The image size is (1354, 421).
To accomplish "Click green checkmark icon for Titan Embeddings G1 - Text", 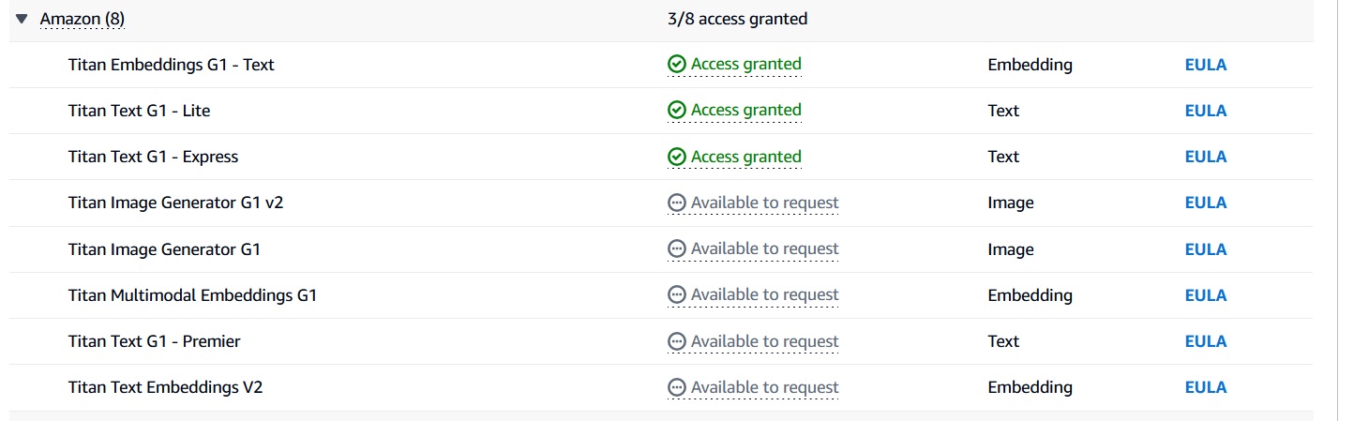I will pyautogui.click(x=677, y=64).
